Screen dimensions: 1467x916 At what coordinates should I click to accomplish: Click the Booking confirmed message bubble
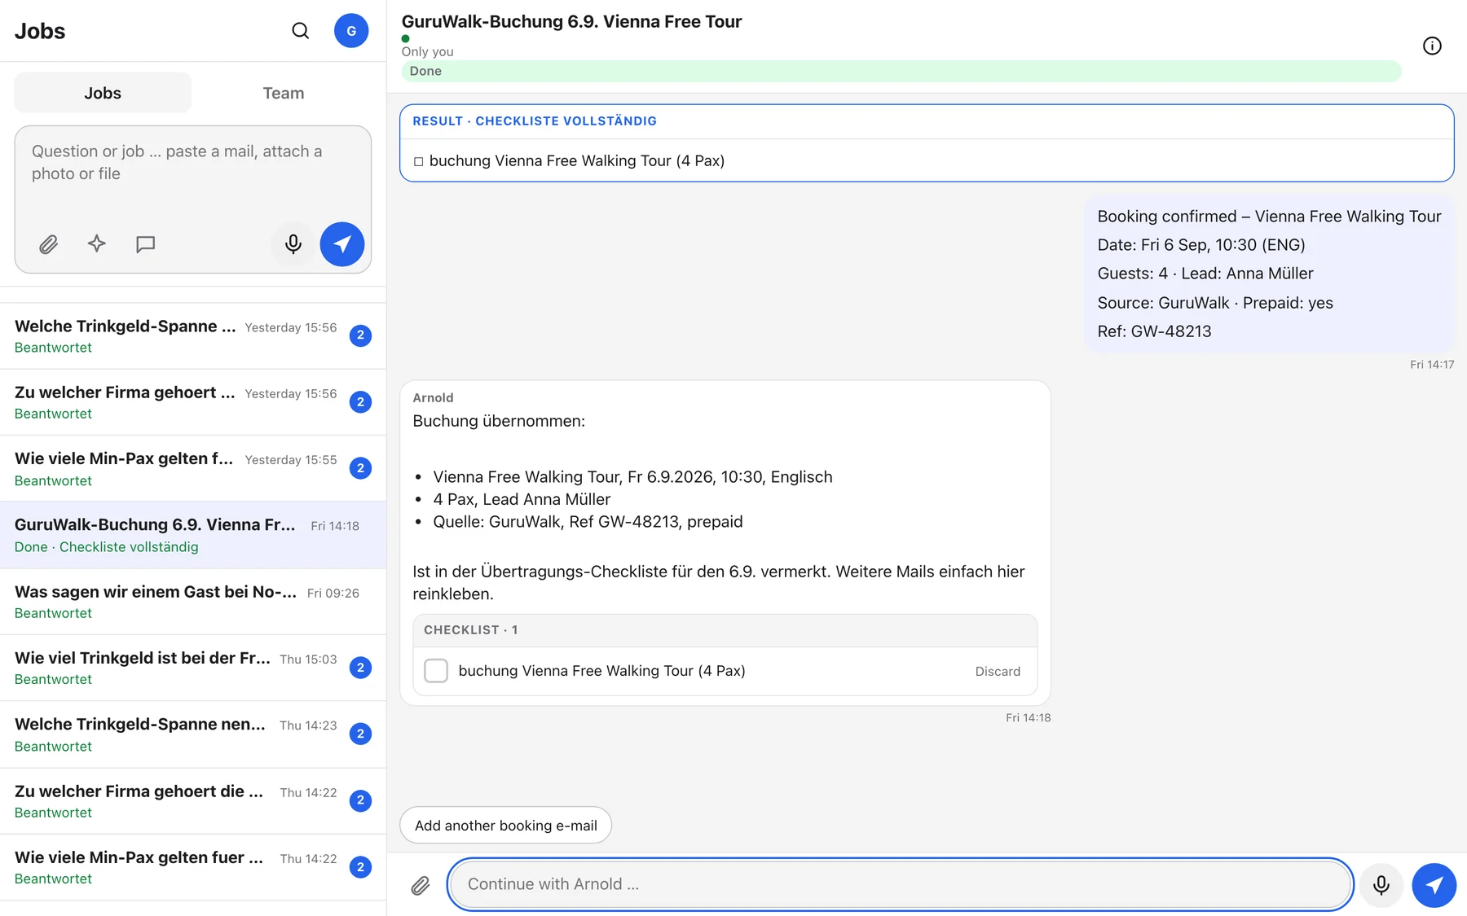point(1269,274)
